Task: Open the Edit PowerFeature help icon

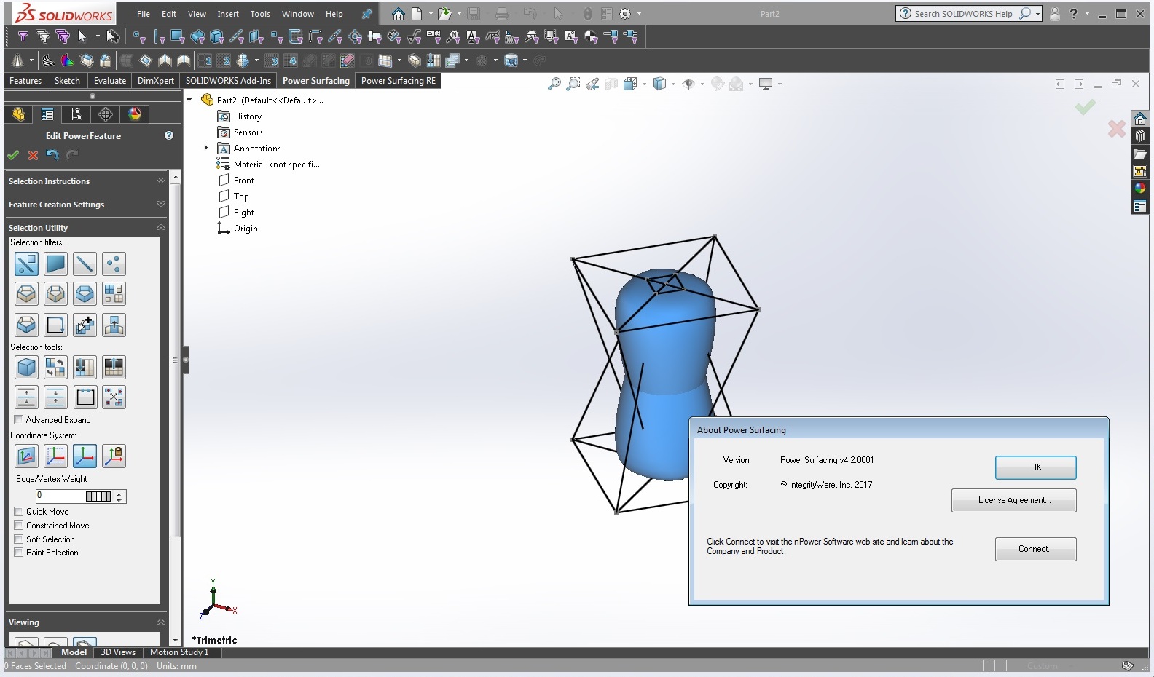Action: coord(169,135)
